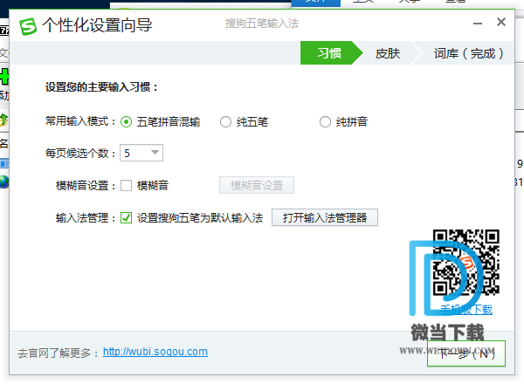Switch to the 皮肤 step tab
The height and width of the screenshot is (384, 524).
388,53
